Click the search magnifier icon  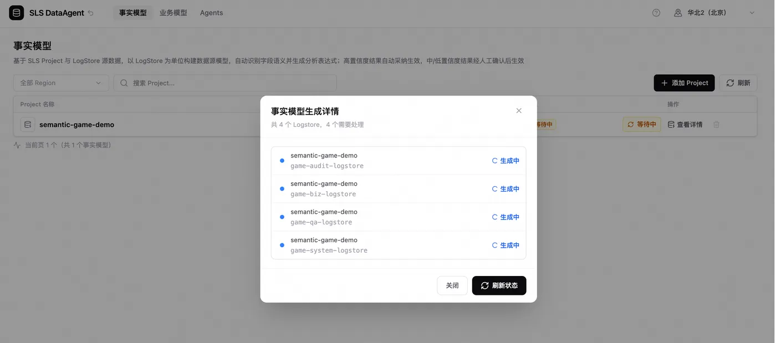124,83
